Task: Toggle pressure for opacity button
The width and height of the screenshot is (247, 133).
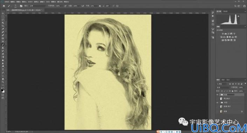Action: pyautogui.click(x=65, y=6)
